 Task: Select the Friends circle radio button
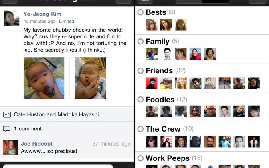click(140, 70)
